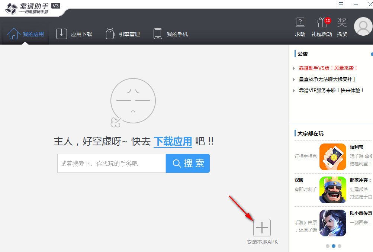This screenshot has width=373, height=252.
Task: Click the 摇奖 lottery icon
Action: (x=342, y=23)
